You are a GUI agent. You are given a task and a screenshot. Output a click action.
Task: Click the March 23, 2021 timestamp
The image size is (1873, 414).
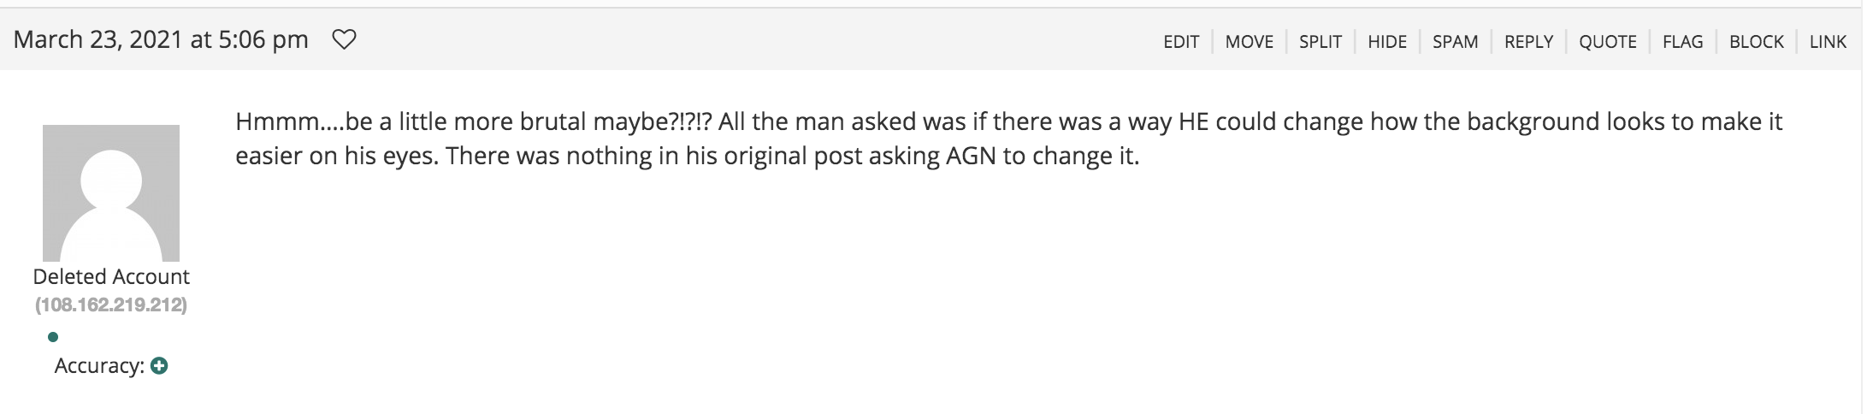(x=161, y=39)
